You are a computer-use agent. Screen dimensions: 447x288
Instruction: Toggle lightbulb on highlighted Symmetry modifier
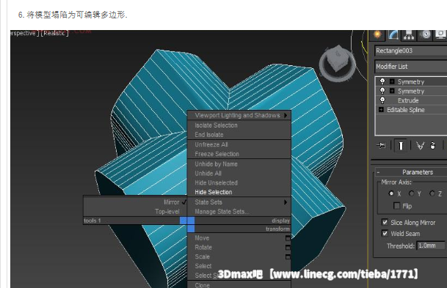(382, 81)
